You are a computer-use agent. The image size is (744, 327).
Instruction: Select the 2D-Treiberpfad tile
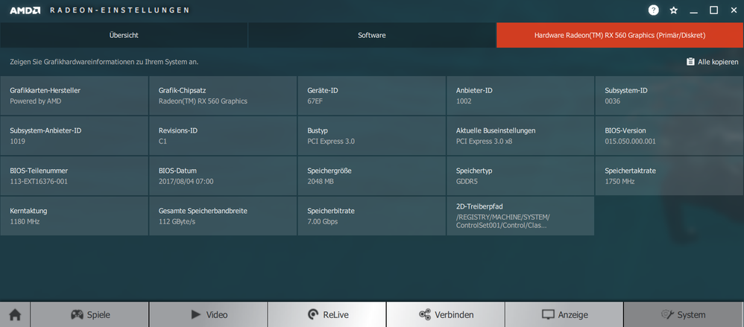pos(520,216)
